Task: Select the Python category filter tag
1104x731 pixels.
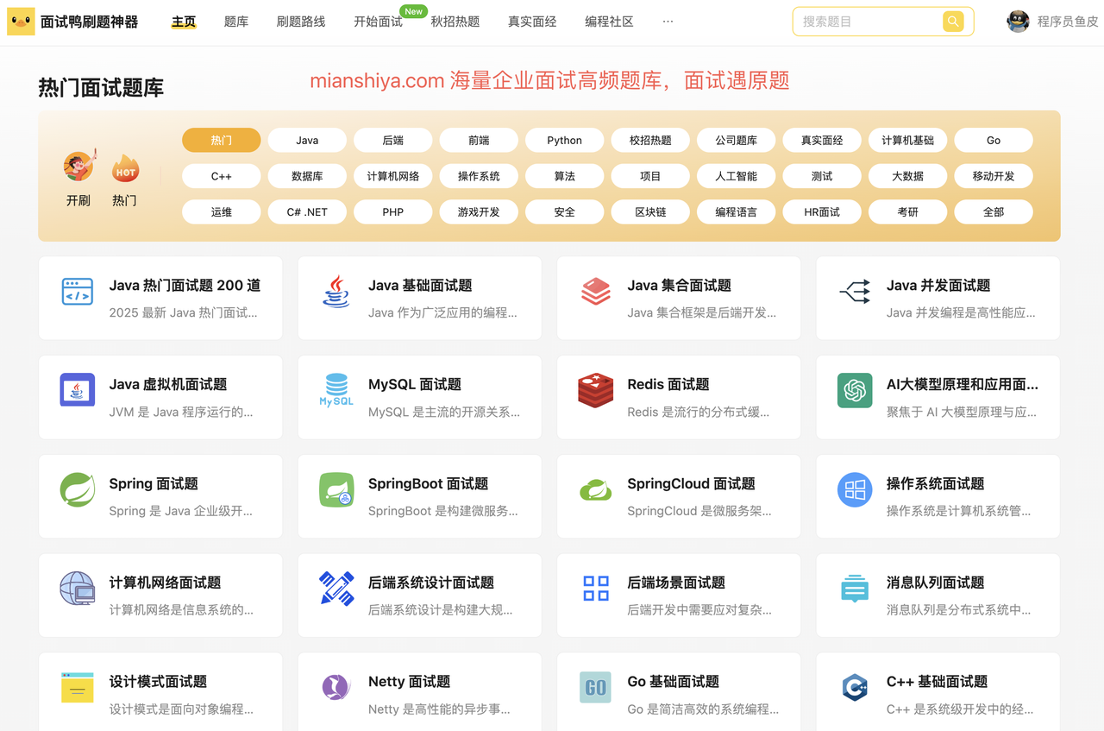Action: 564,140
